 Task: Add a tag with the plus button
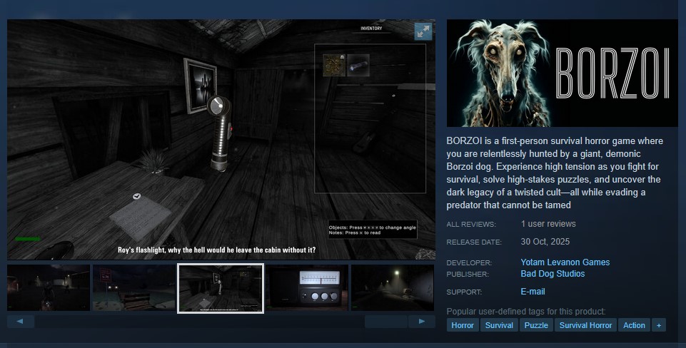coord(659,325)
